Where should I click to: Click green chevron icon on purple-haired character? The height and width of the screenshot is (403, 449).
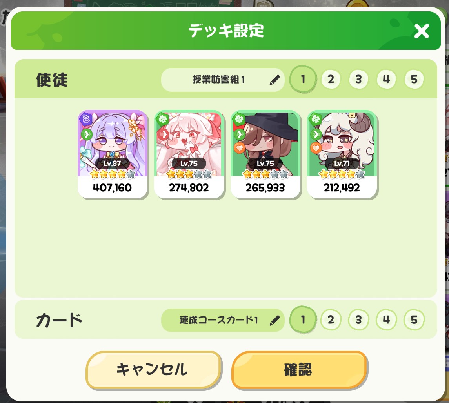pyautogui.click(x=87, y=134)
